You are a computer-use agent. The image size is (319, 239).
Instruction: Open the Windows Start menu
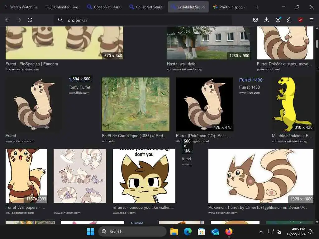90,232
